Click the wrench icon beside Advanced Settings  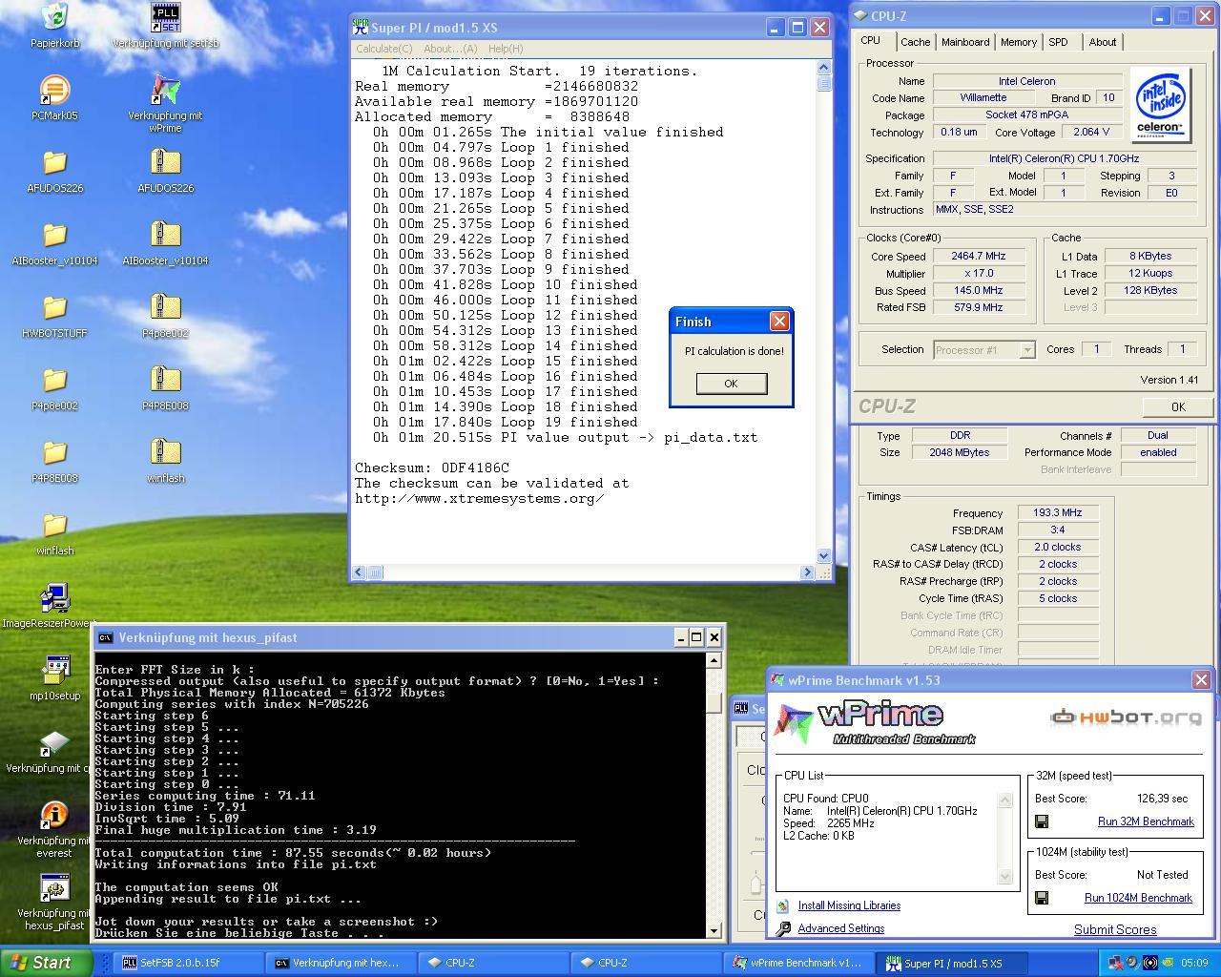(783, 928)
